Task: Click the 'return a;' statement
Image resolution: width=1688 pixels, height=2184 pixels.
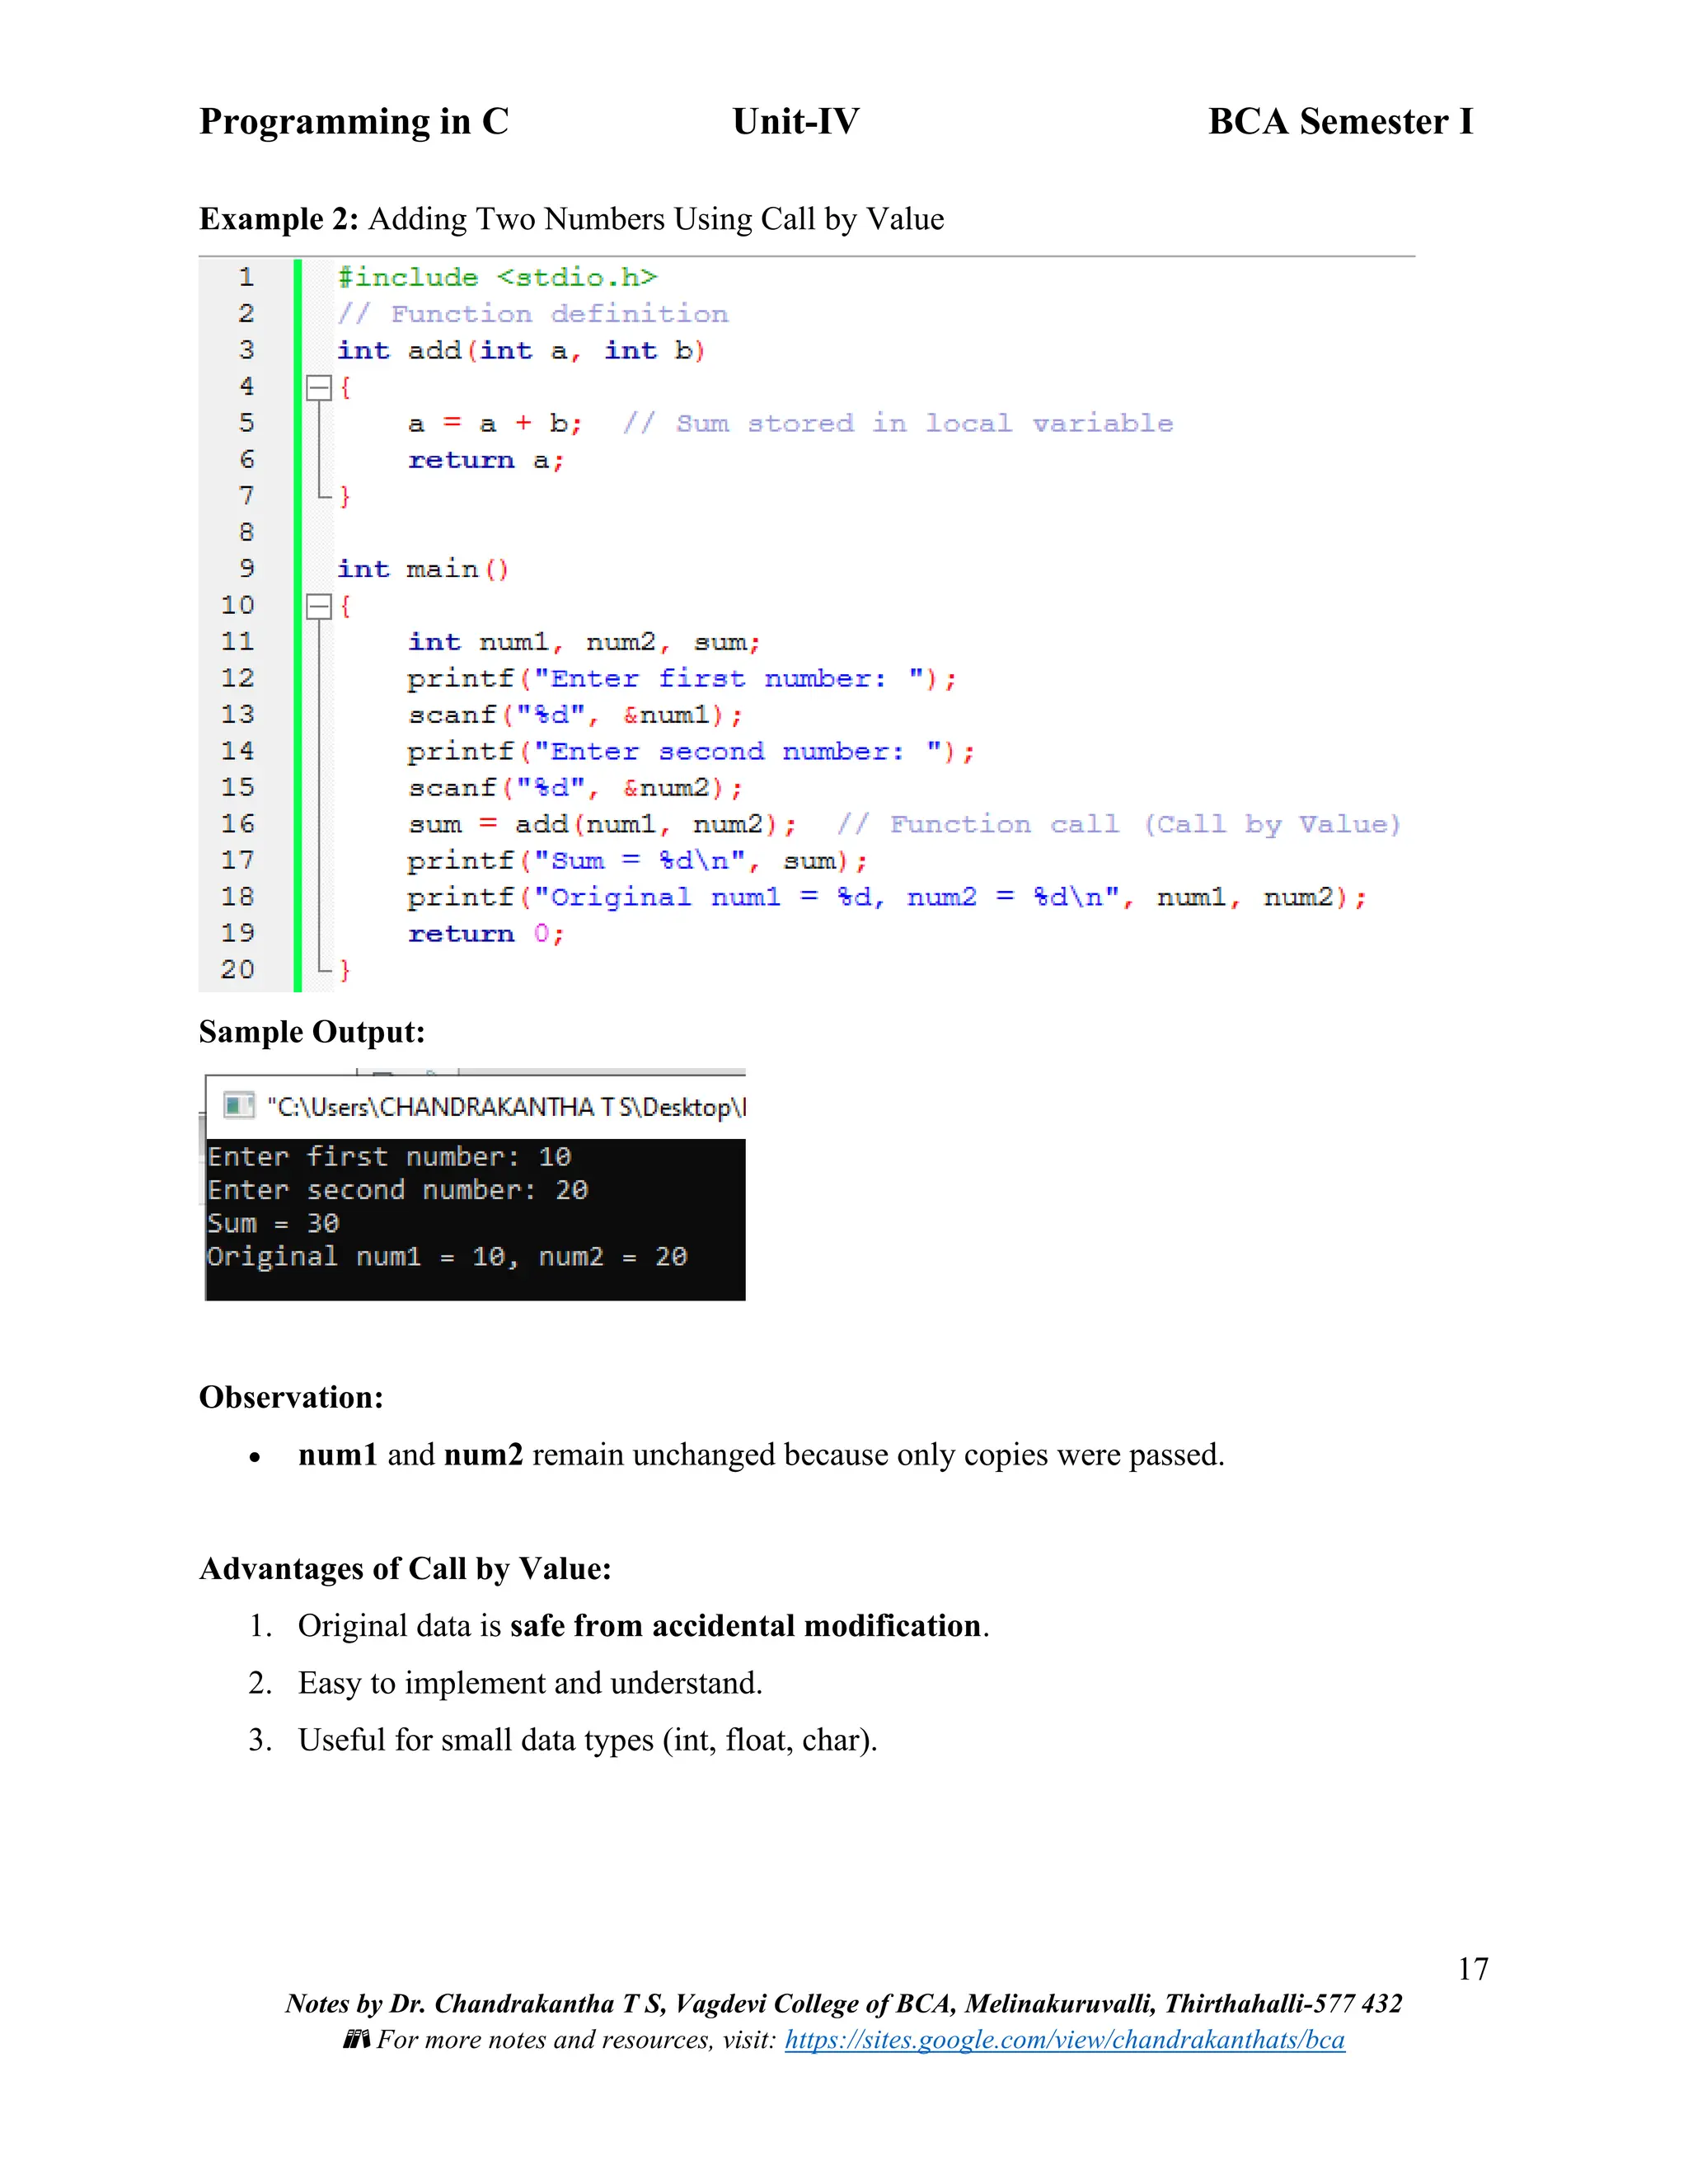Action: [x=486, y=460]
